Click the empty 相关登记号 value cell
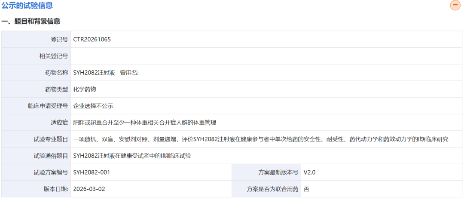Screen dimensions: 464x200 [266, 56]
